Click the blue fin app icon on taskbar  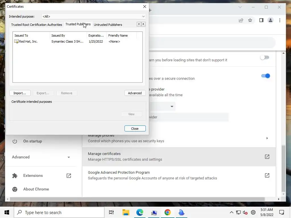181,212
